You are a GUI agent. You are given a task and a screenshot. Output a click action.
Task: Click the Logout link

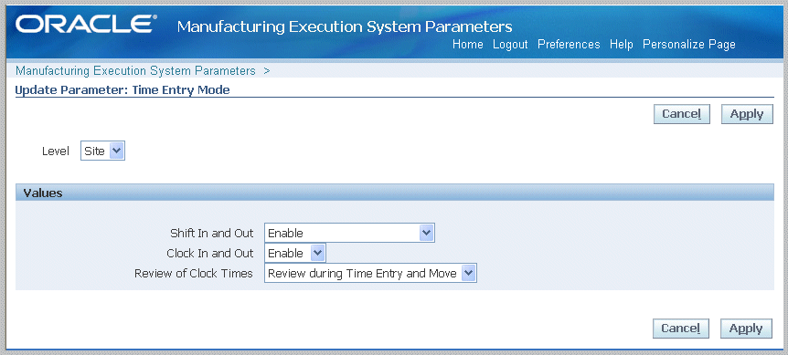pyautogui.click(x=510, y=45)
